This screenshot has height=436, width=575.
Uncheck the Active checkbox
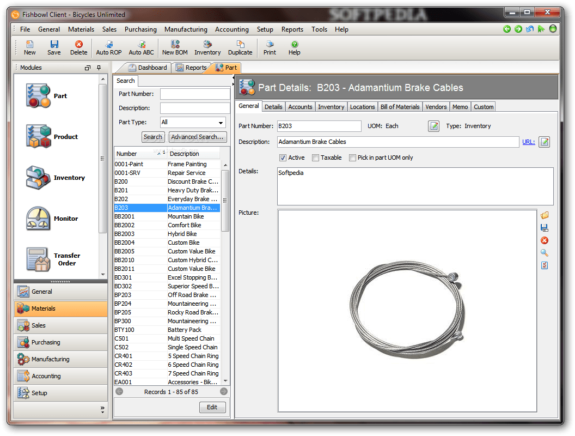point(283,157)
